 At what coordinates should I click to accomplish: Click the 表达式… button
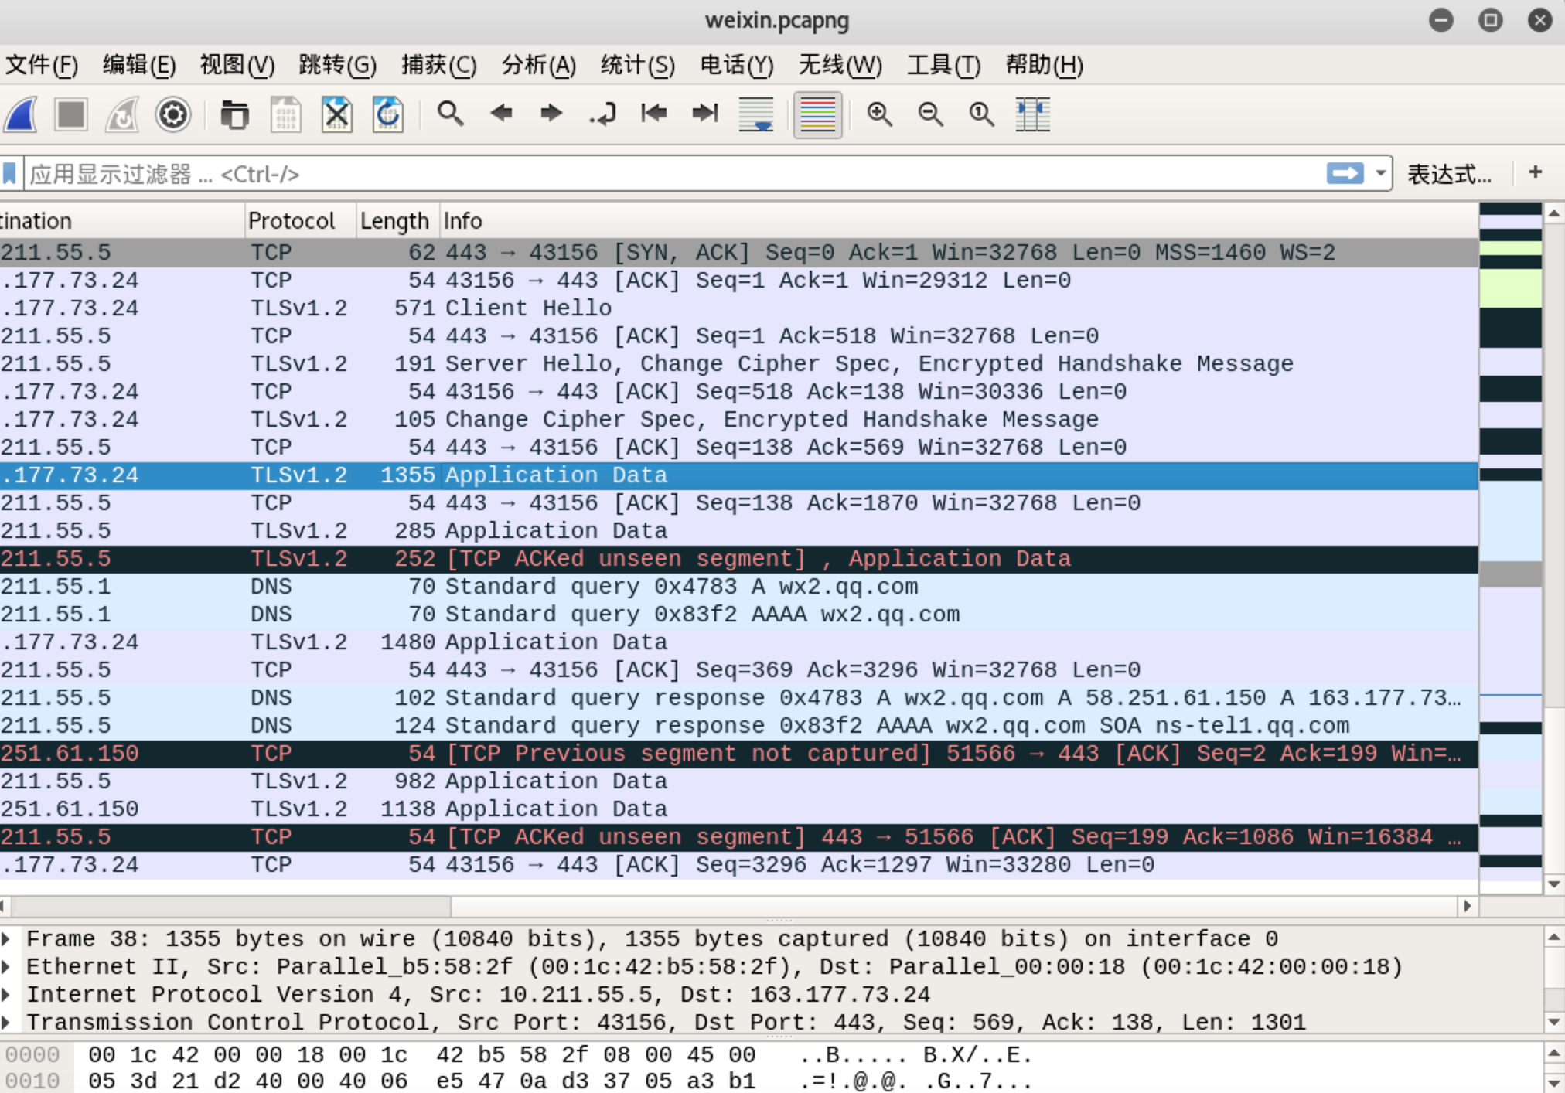click(1448, 174)
